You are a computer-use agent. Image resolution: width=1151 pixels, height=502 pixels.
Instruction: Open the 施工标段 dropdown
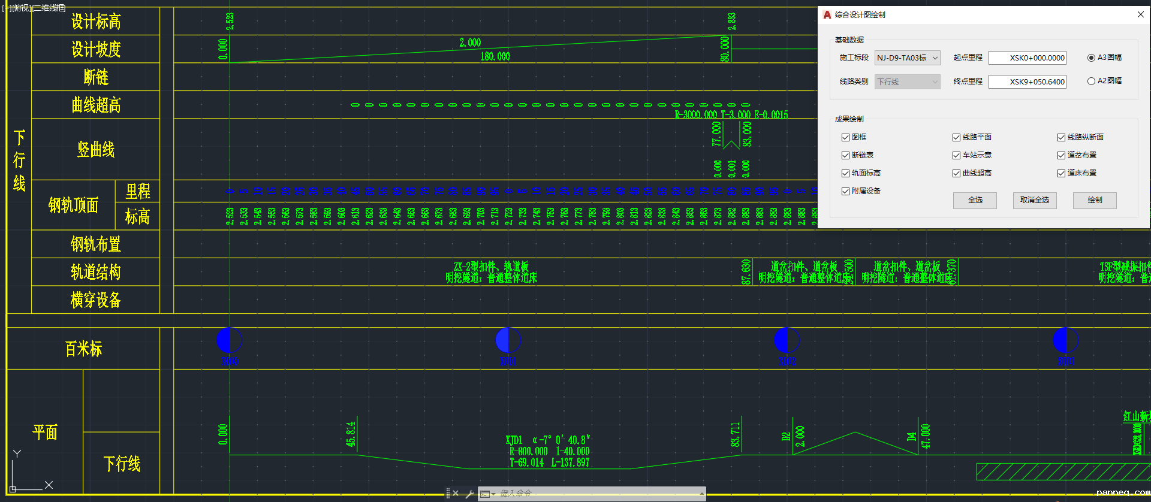(907, 58)
